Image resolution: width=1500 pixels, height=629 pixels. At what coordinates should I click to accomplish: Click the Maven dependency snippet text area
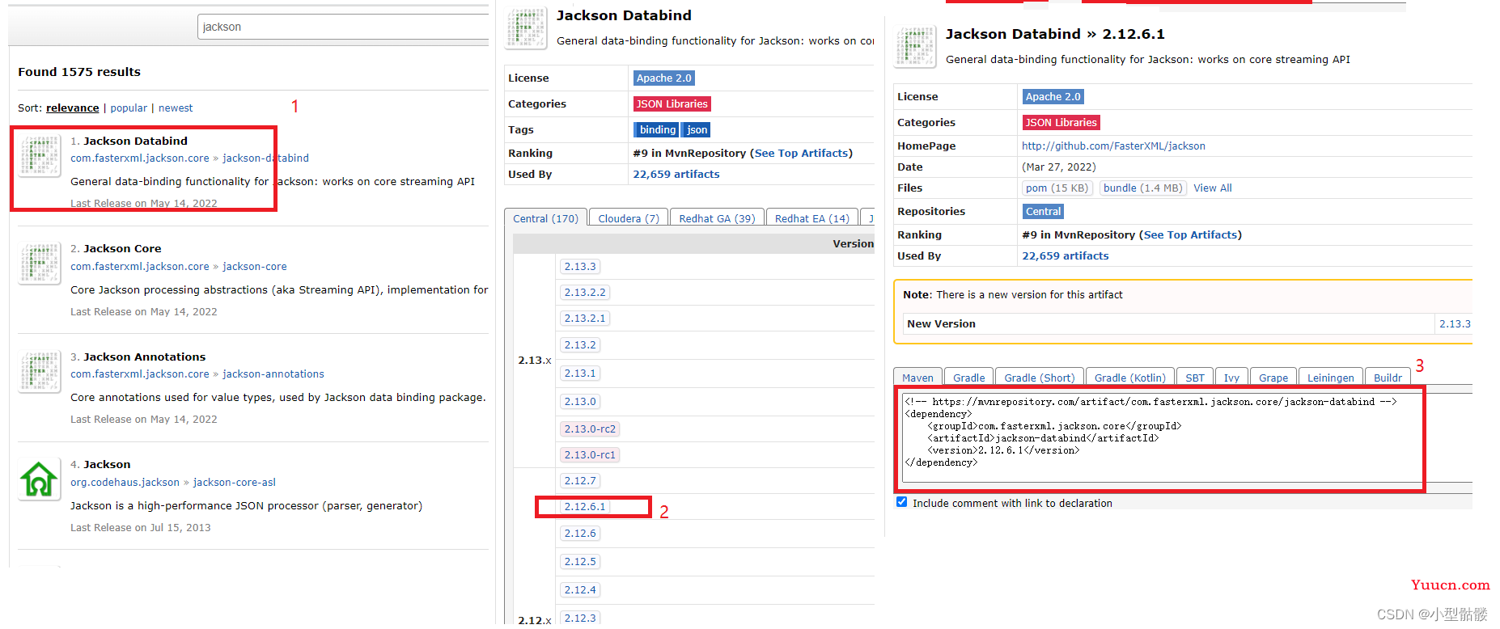[1188, 437]
